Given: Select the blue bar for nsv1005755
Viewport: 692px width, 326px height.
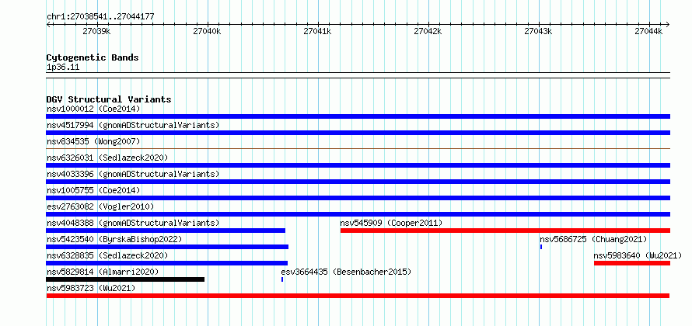Looking at the screenshot, I should coord(358,198).
